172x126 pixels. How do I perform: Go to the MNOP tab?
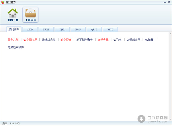pyautogui.click(x=78, y=29)
